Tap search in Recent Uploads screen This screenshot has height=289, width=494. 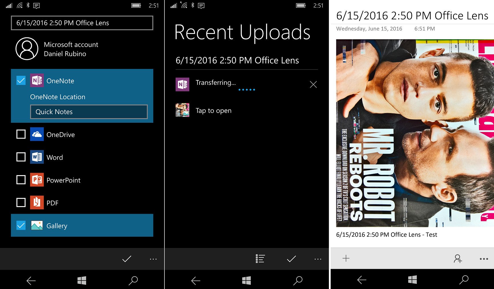point(298,280)
